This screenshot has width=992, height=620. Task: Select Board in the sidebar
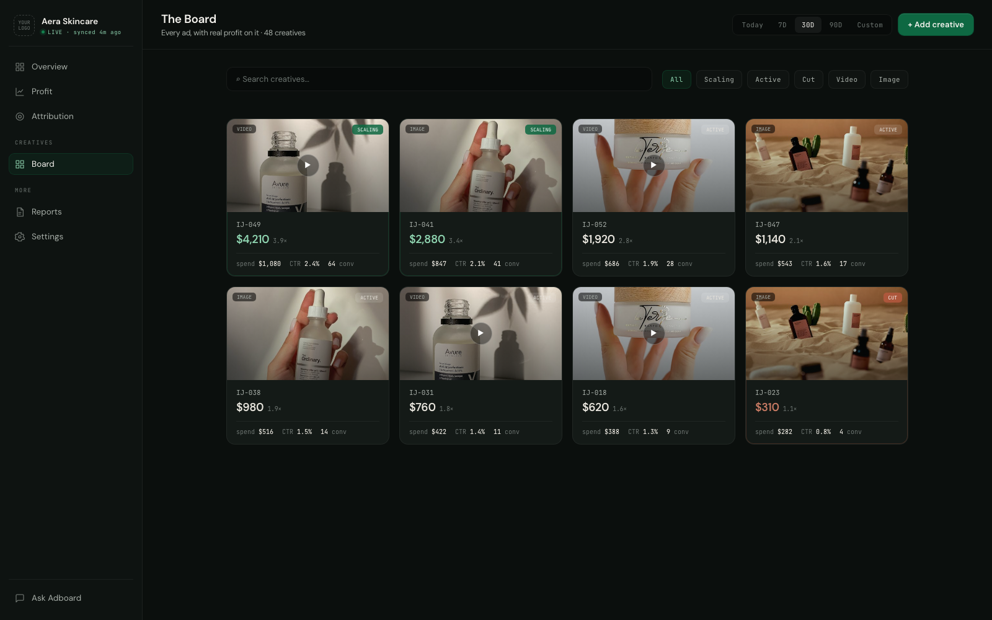pos(71,164)
